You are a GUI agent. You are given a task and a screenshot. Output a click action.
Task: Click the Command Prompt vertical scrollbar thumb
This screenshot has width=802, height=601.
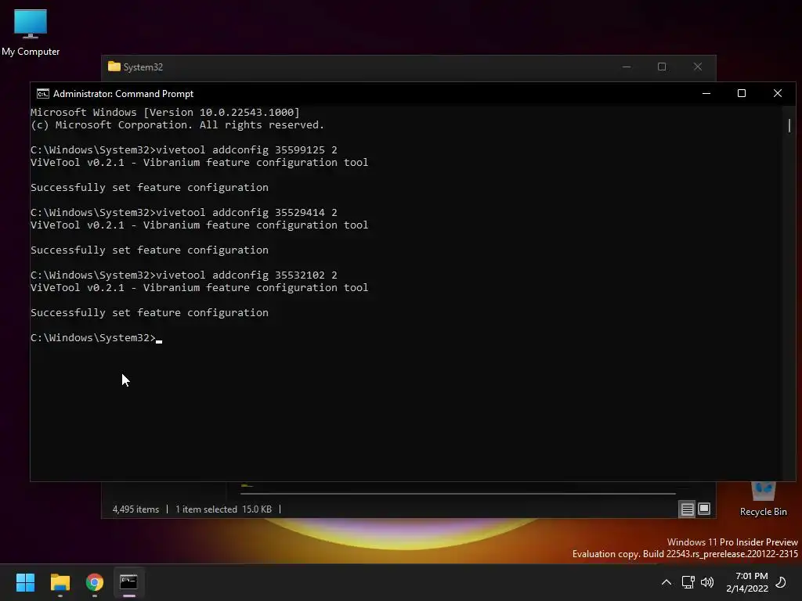pos(789,125)
